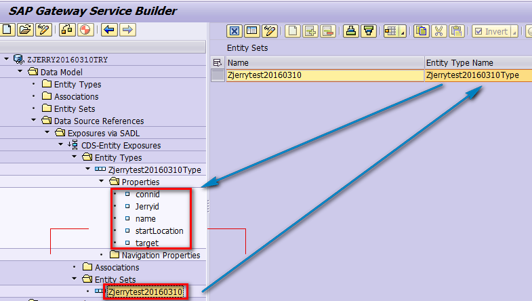Open the dropdown arrow next to Invert

(514, 32)
